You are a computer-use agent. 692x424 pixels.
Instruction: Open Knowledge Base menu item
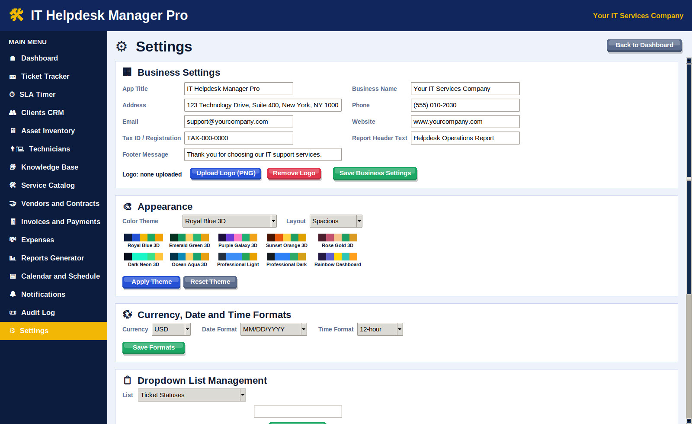[54, 167]
